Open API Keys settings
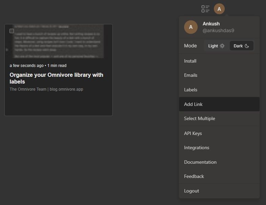 pyautogui.click(x=193, y=134)
